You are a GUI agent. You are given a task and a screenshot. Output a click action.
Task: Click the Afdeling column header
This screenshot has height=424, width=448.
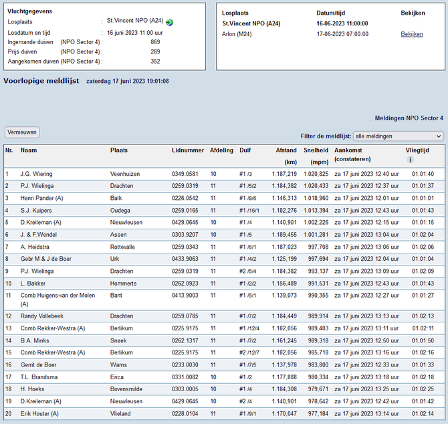(221, 150)
